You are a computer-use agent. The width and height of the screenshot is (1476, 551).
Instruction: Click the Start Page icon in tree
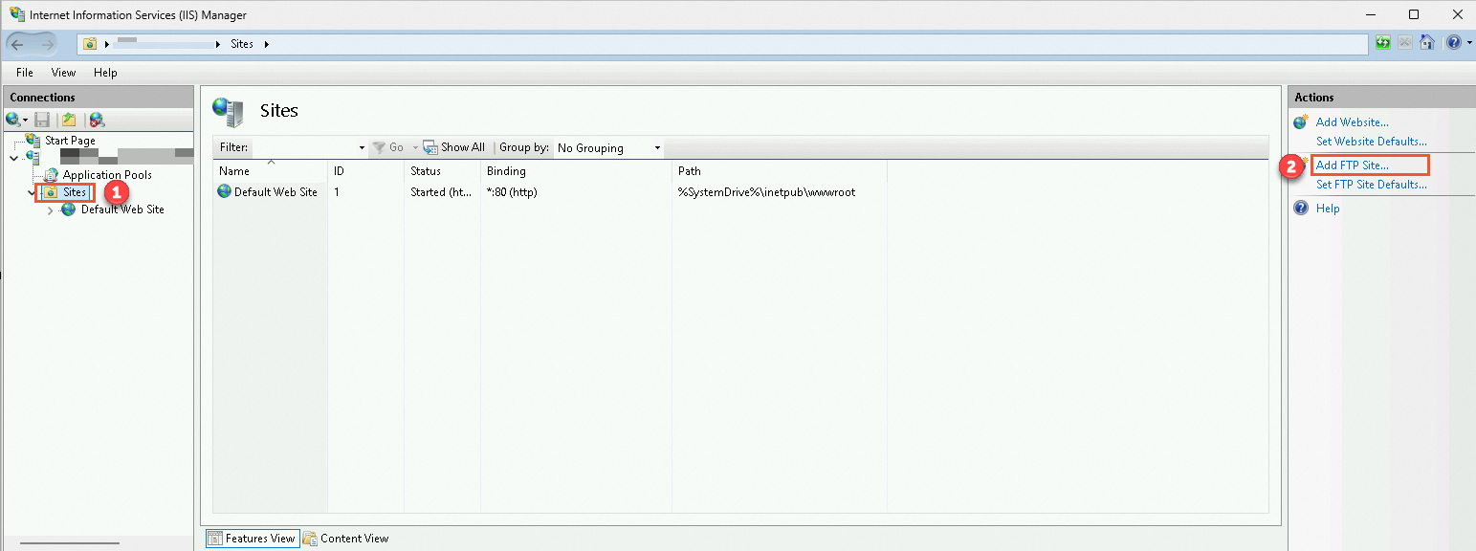coord(33,140)
